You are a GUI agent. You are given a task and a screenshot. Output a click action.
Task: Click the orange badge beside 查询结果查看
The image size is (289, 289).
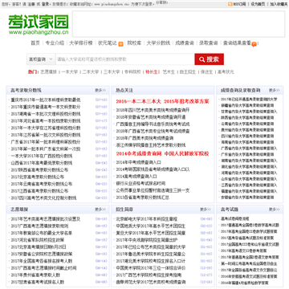click(254, 44)
